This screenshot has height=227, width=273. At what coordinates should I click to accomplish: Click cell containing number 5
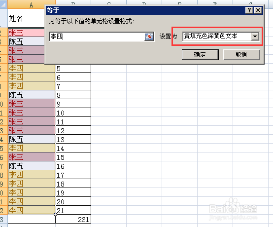point(73,68)
